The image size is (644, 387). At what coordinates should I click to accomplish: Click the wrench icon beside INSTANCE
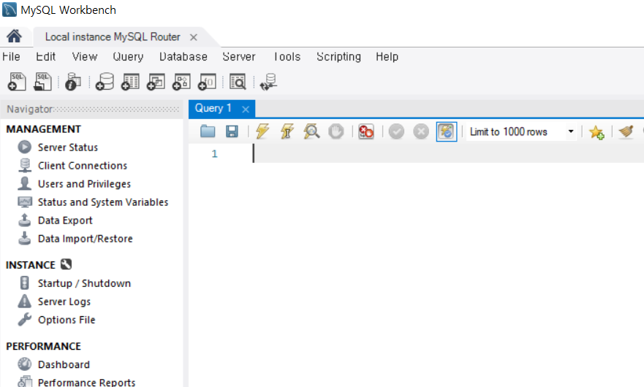pos(66,264)
